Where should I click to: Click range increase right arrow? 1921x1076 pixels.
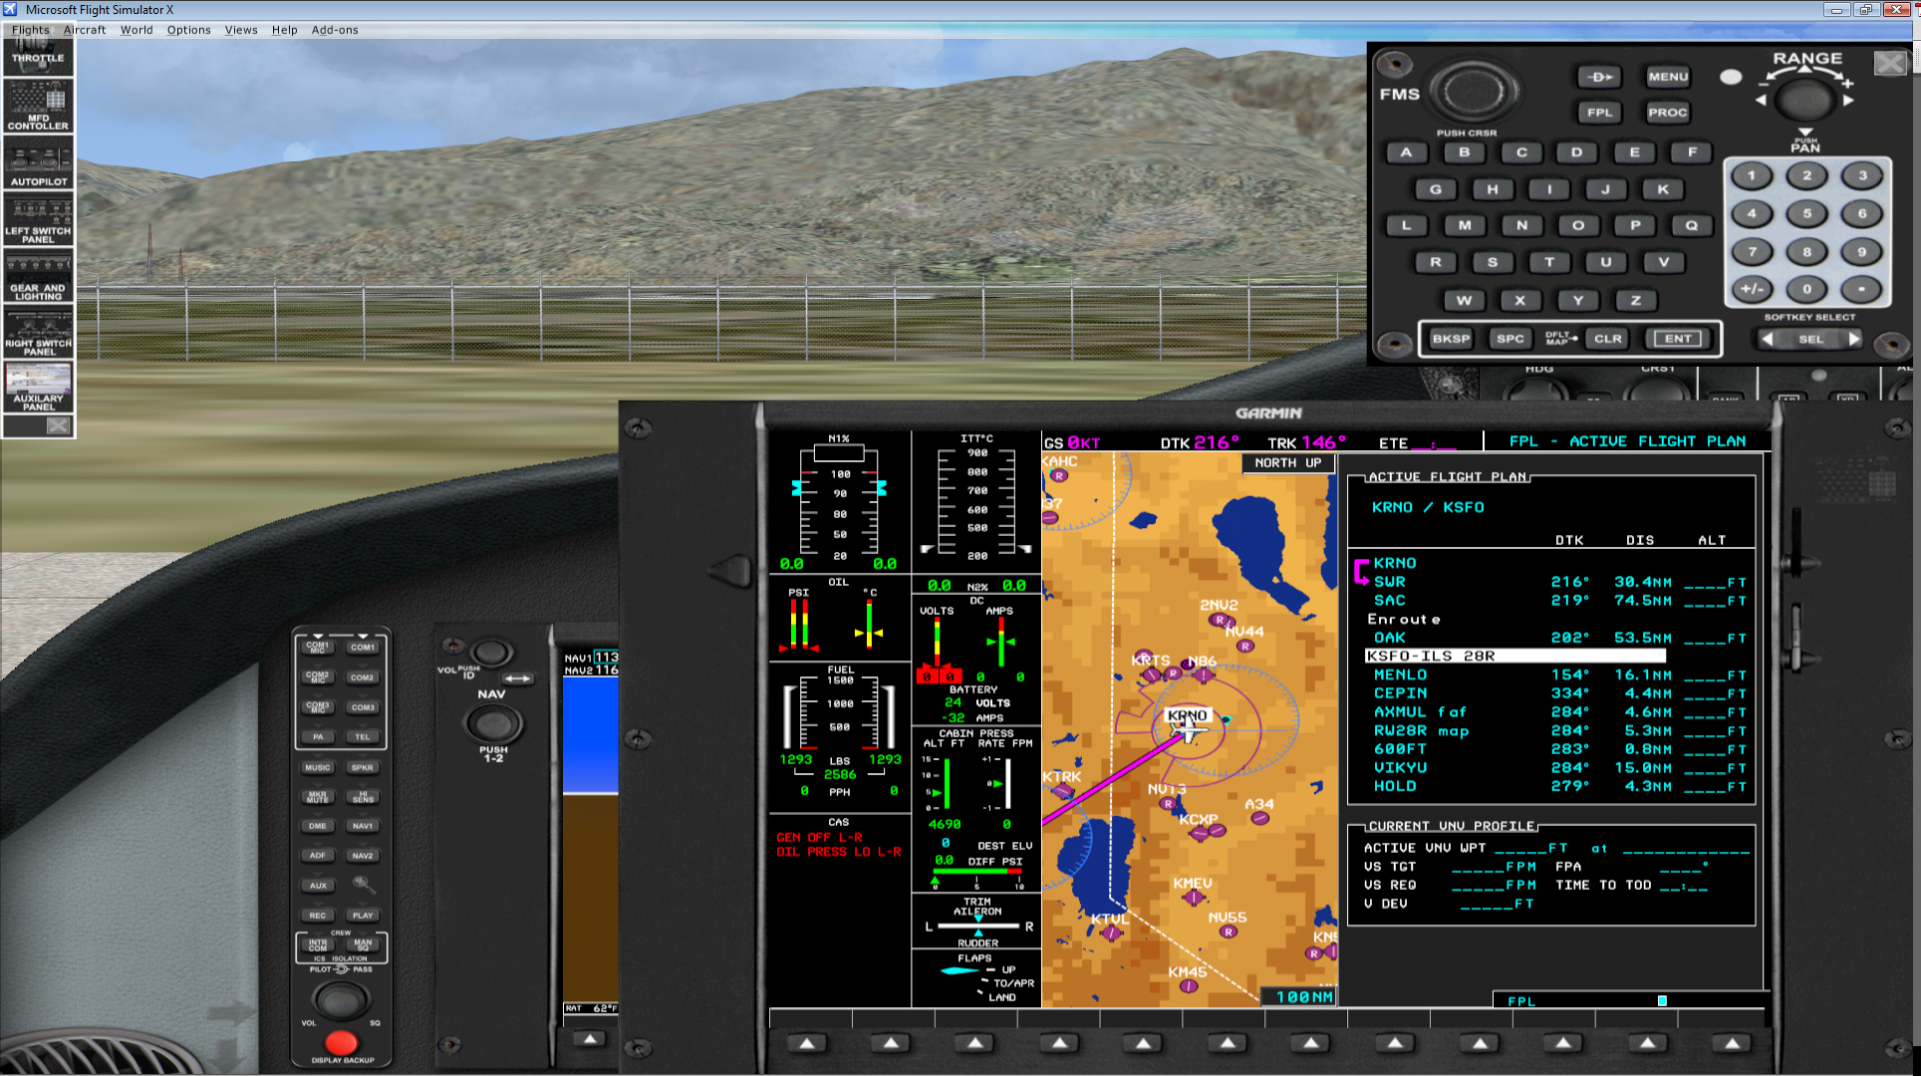pos(1848,100)
